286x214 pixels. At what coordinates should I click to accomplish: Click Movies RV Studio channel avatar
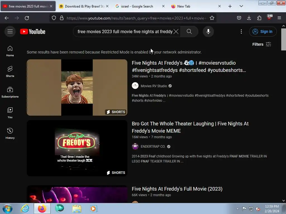tap(135, 86)
